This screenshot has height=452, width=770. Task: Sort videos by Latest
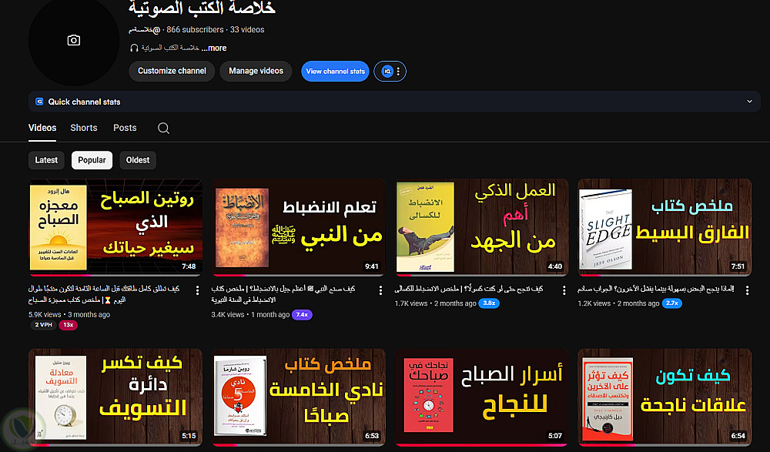click(46, 160)
